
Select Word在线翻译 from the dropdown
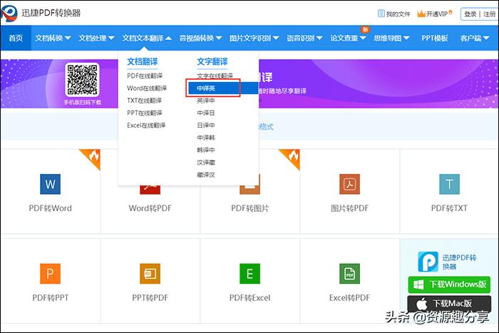pyautogui.click(x=147, y=88)
